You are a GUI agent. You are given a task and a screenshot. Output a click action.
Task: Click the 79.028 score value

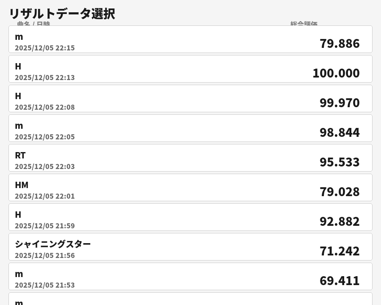click(x=340, y=192)
